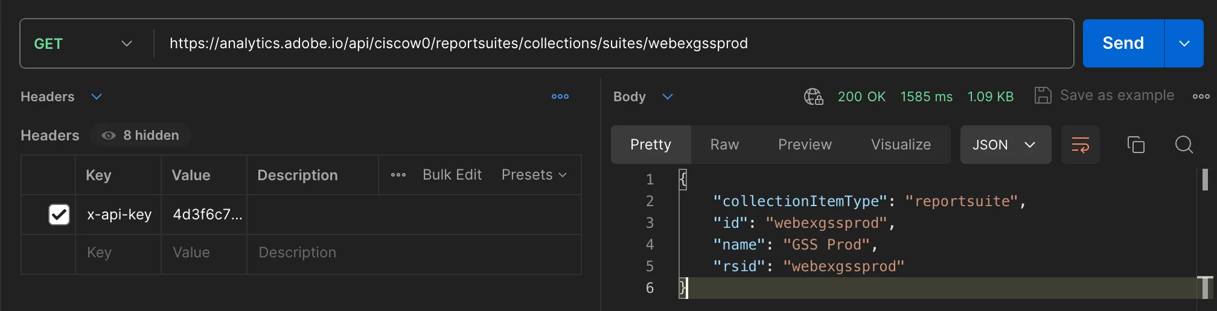
Task: Click the headers table column options dots
Action: coord(398,175)
